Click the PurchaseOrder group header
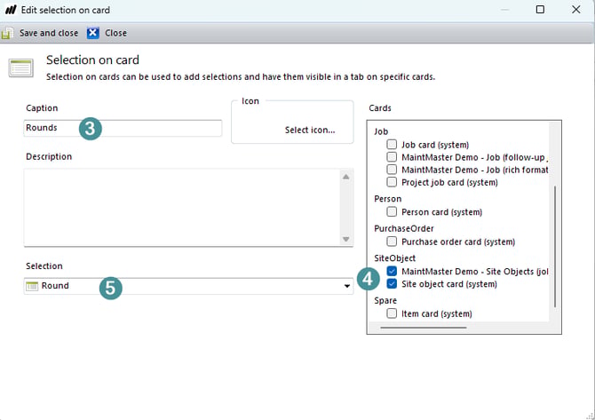 click(x=404, y=228)
